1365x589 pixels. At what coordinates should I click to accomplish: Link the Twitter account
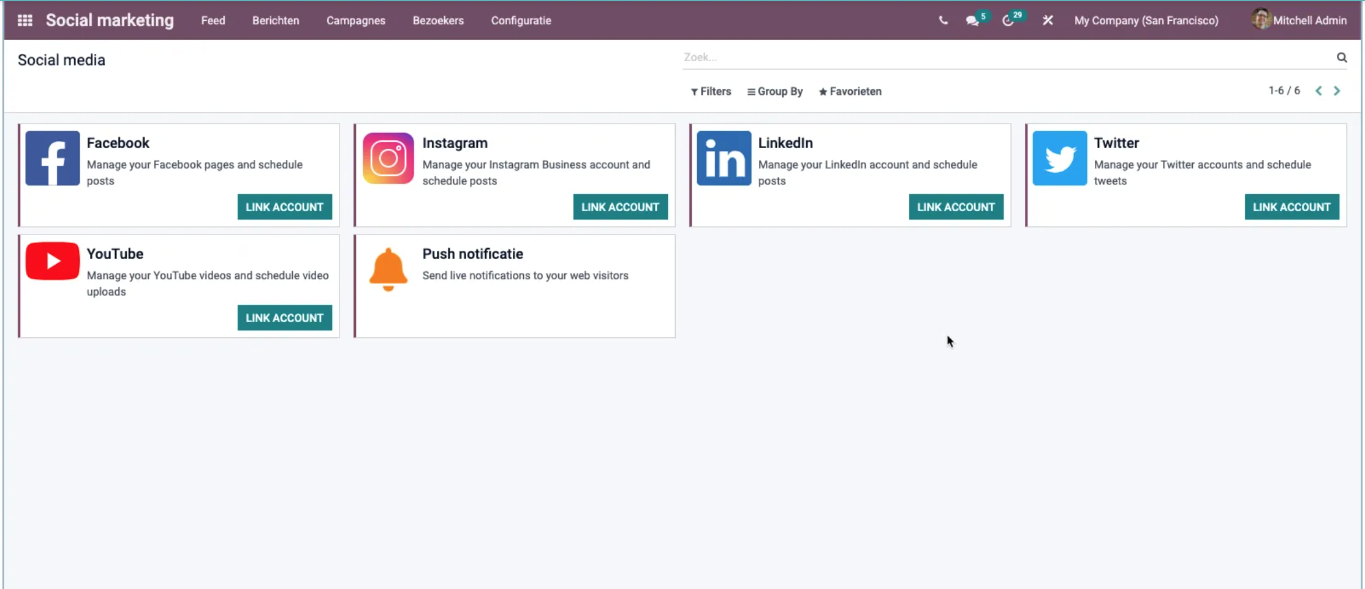(1291, 206)
